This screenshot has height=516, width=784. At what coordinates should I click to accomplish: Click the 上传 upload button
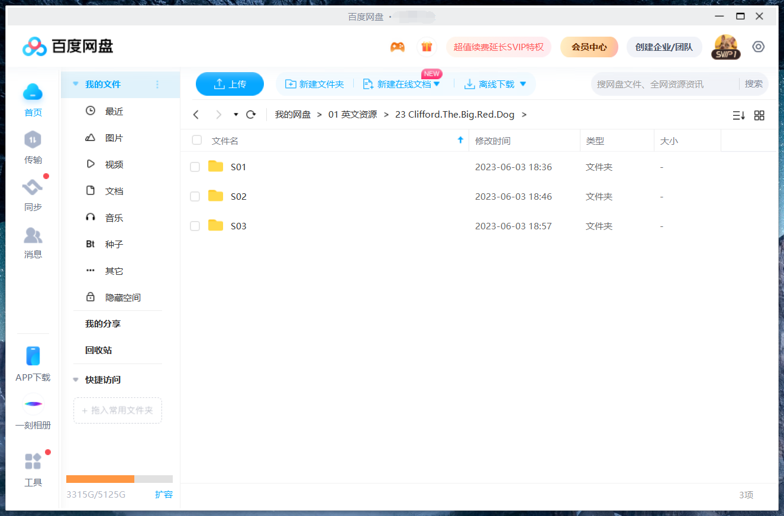[x=230, y=84]
